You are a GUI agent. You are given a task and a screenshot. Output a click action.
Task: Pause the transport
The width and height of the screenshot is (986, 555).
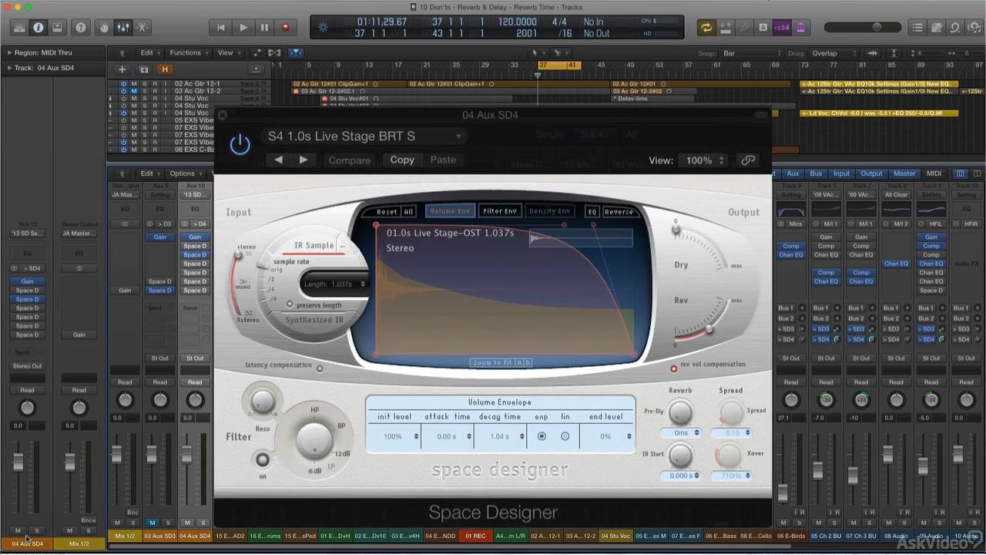tap(264, 28)
